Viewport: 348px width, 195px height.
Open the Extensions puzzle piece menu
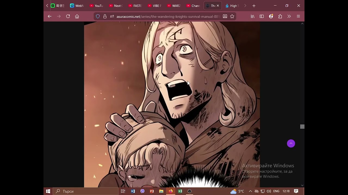point(280,16)
